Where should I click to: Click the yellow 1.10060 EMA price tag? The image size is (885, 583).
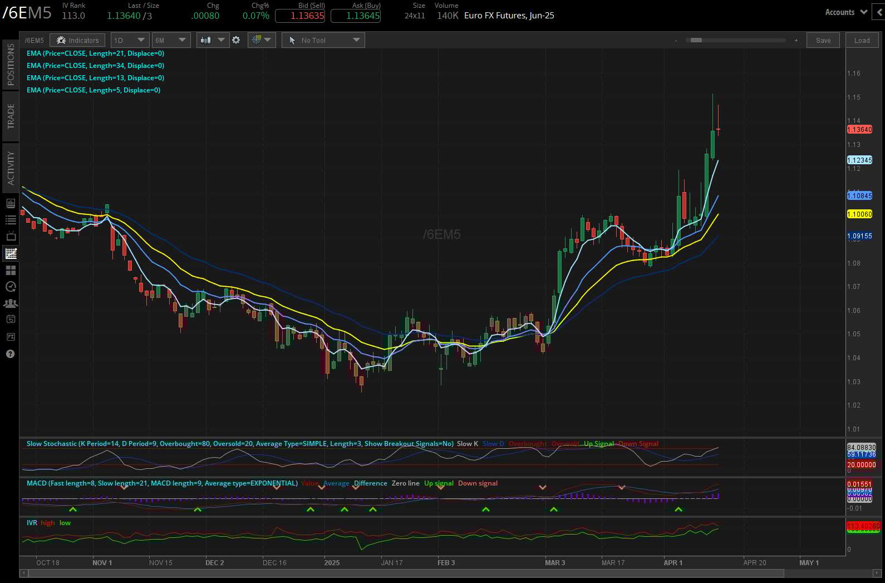pyautogui.click(x=859, y=214)
